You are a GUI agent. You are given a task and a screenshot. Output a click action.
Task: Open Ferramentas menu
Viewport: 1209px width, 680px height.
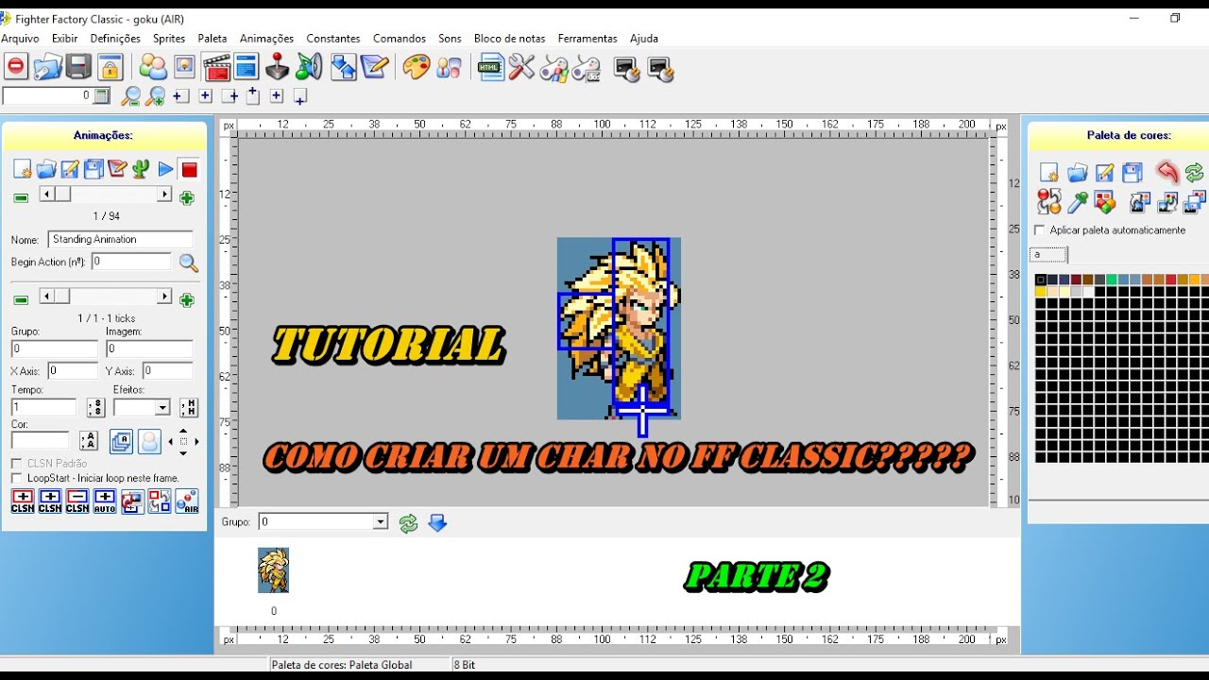point(587,39)
